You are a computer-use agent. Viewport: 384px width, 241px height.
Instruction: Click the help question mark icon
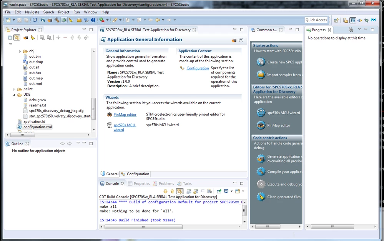click(241, 40)
